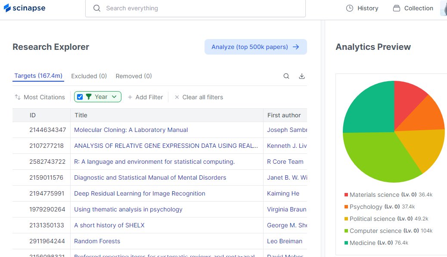Click author Kaiming He
This screenshot has height=257, width=447.
(283, 193)
